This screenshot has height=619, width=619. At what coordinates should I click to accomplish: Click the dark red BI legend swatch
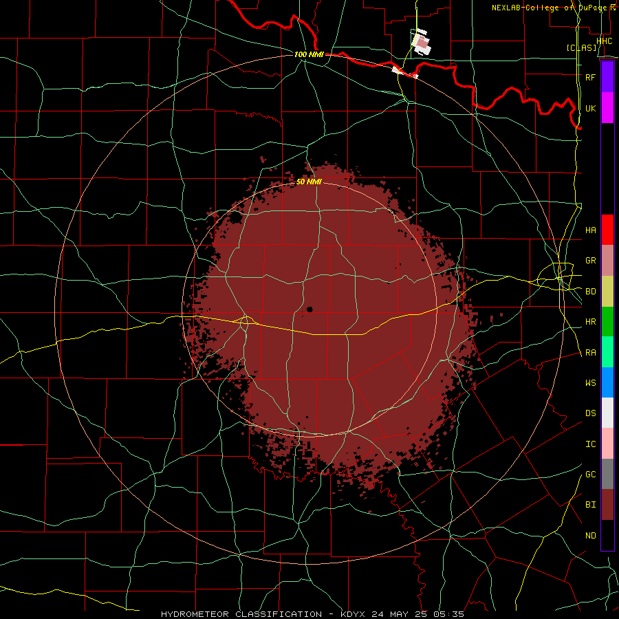pyautogui.click(x=607, y=505)
